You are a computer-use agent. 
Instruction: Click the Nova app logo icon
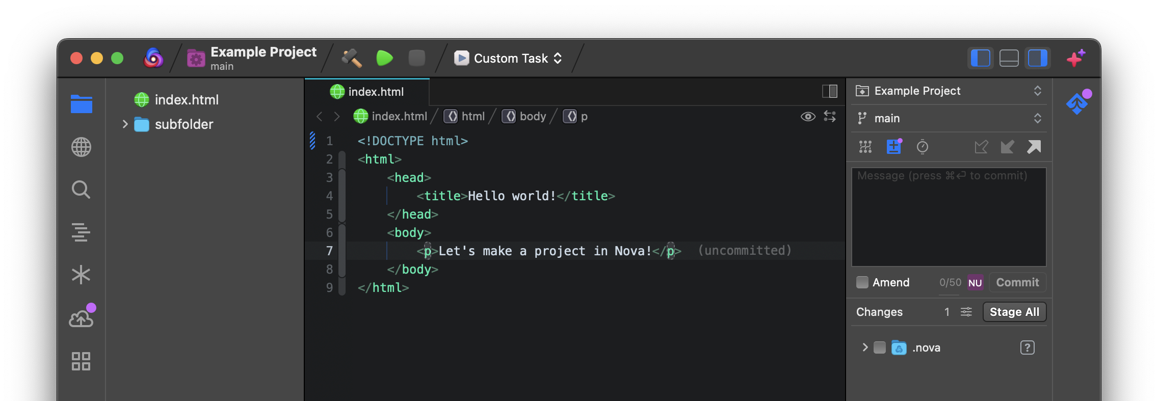[153, 58]
